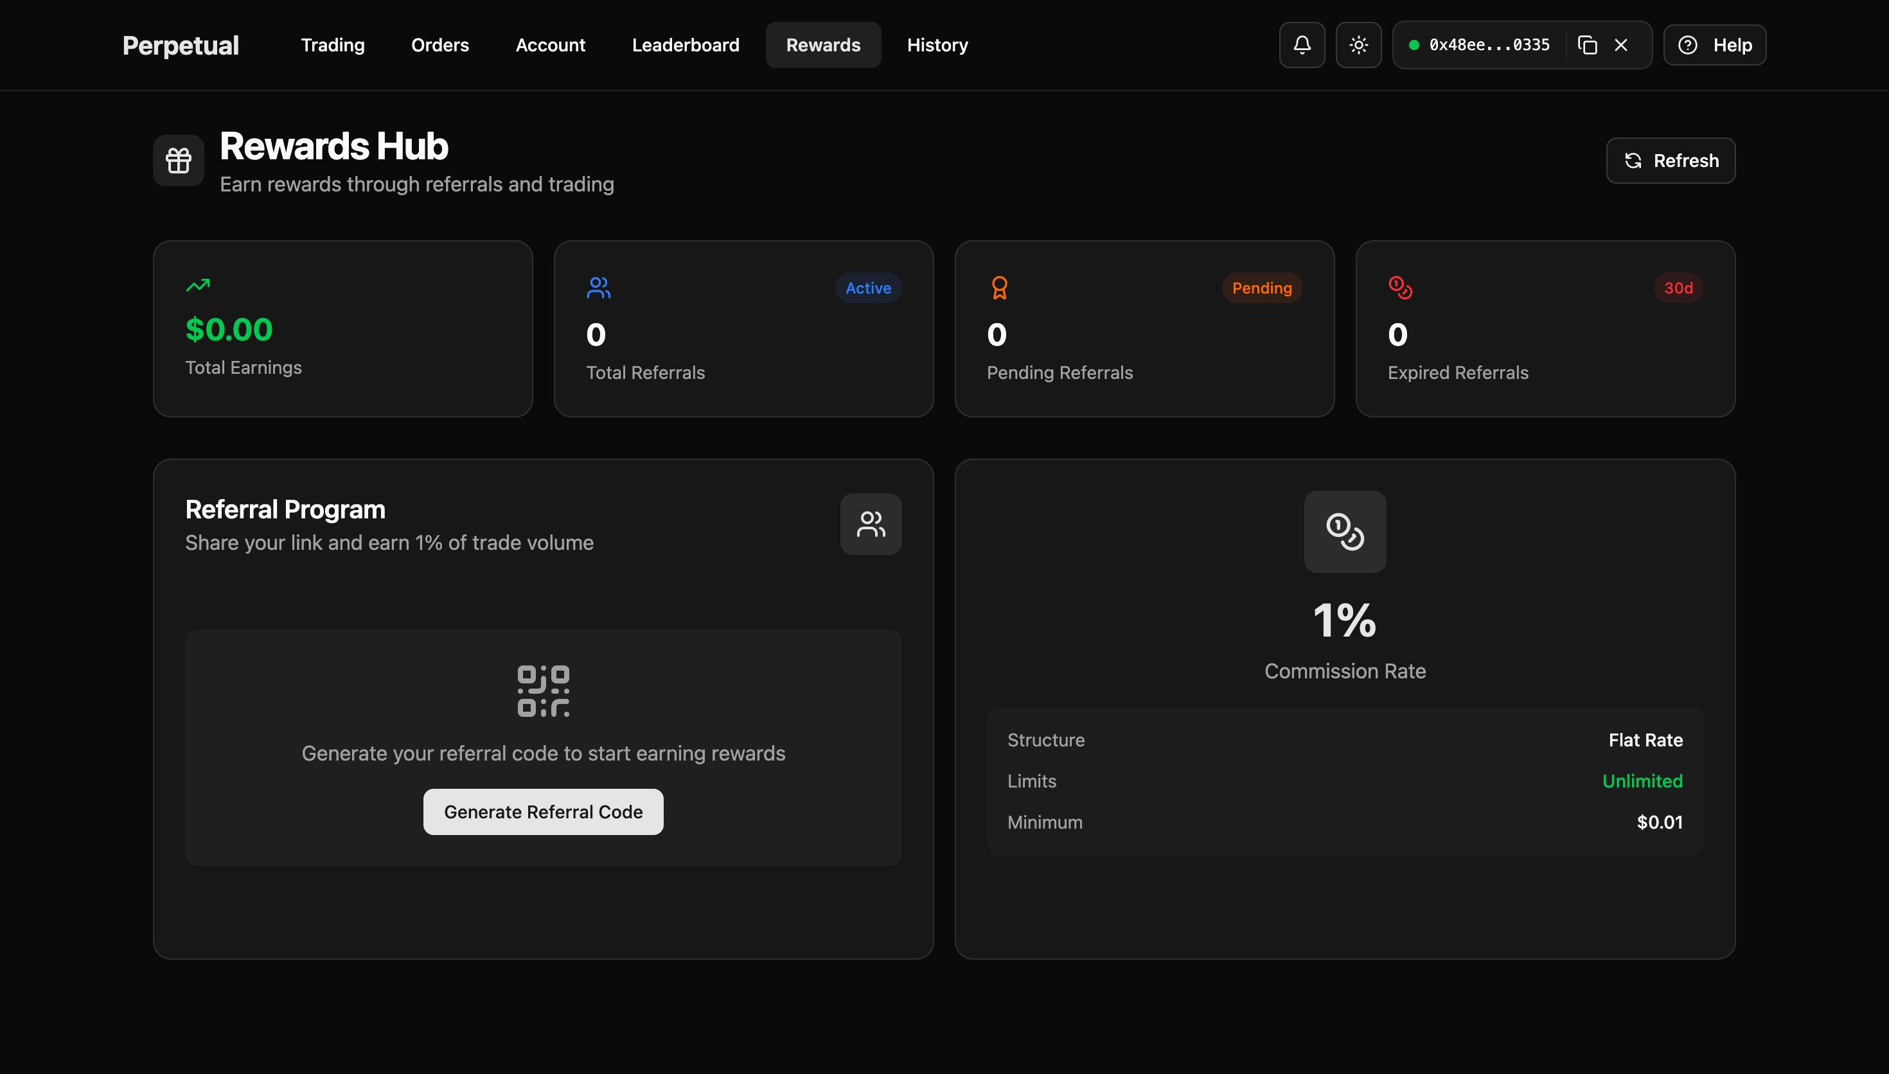The width and height of the screenshot is (1889, 1074).
Task: Open the Help button
Action: tap(1715, 45)
